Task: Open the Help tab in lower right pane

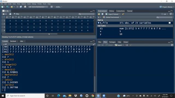Action: [x=119, y=42]
